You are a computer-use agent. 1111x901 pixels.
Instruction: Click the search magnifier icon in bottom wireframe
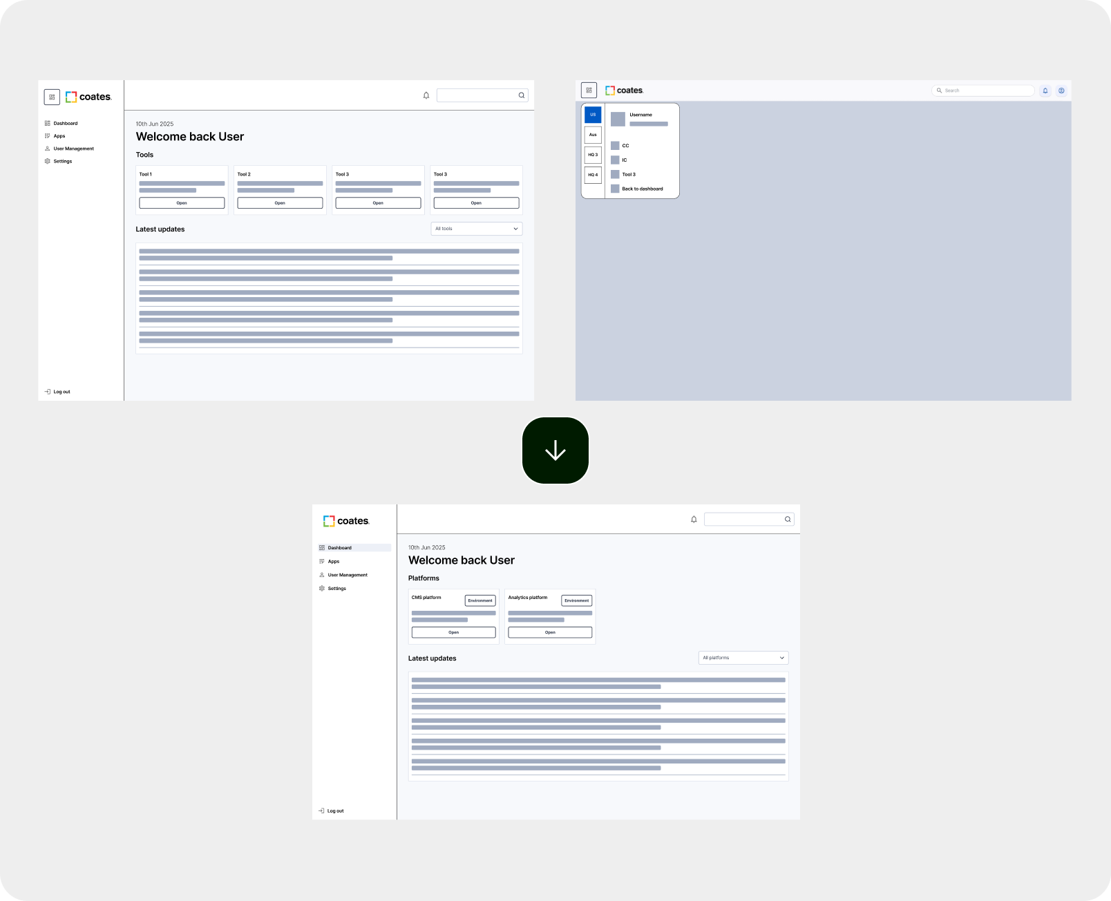pos(788,520)
